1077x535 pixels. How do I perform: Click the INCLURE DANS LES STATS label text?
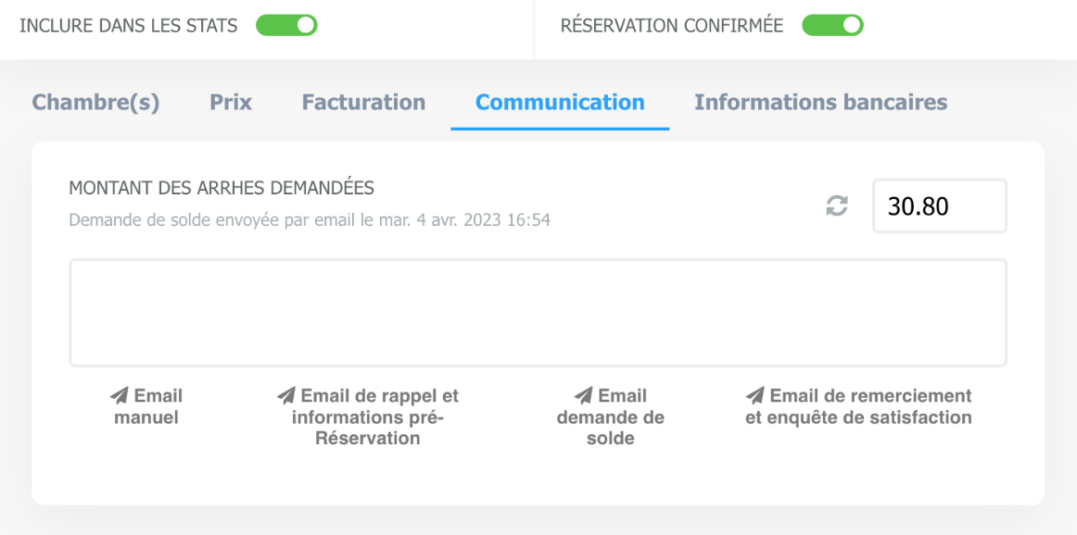click(129, 26)
